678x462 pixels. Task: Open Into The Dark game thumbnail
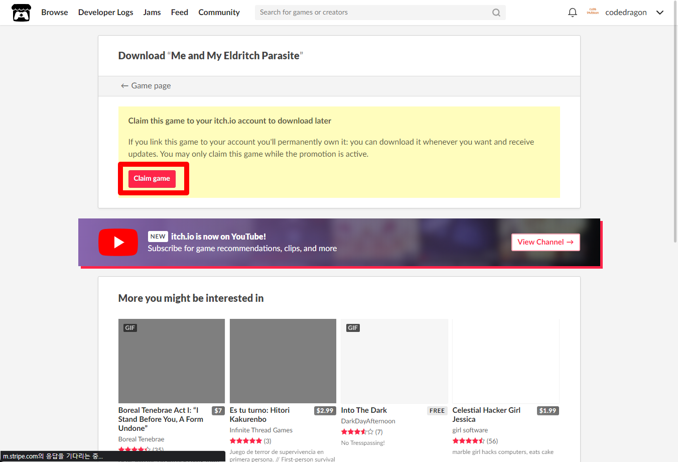point(394,361)
